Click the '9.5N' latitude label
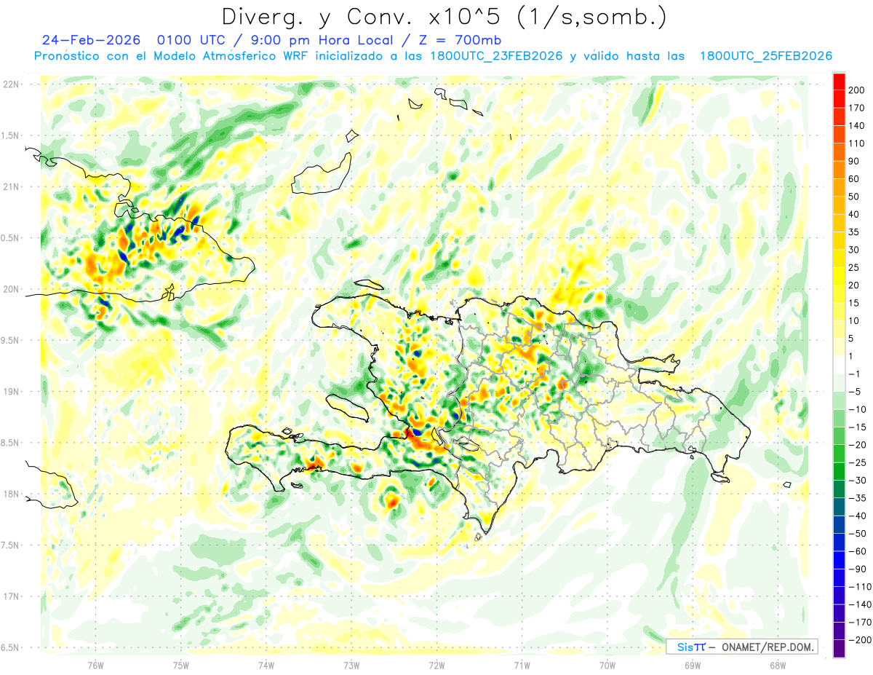The image size is (873, 675). 9,340
